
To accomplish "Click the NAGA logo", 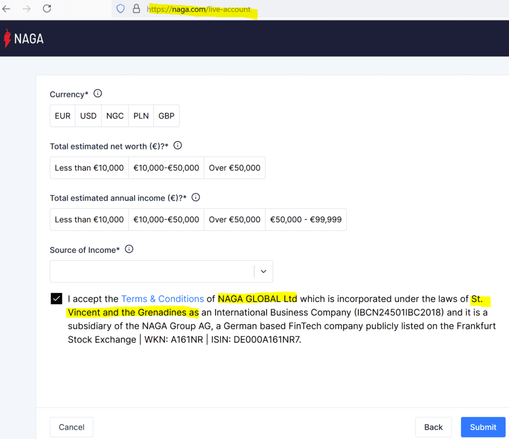I will [x=24, y=39].
